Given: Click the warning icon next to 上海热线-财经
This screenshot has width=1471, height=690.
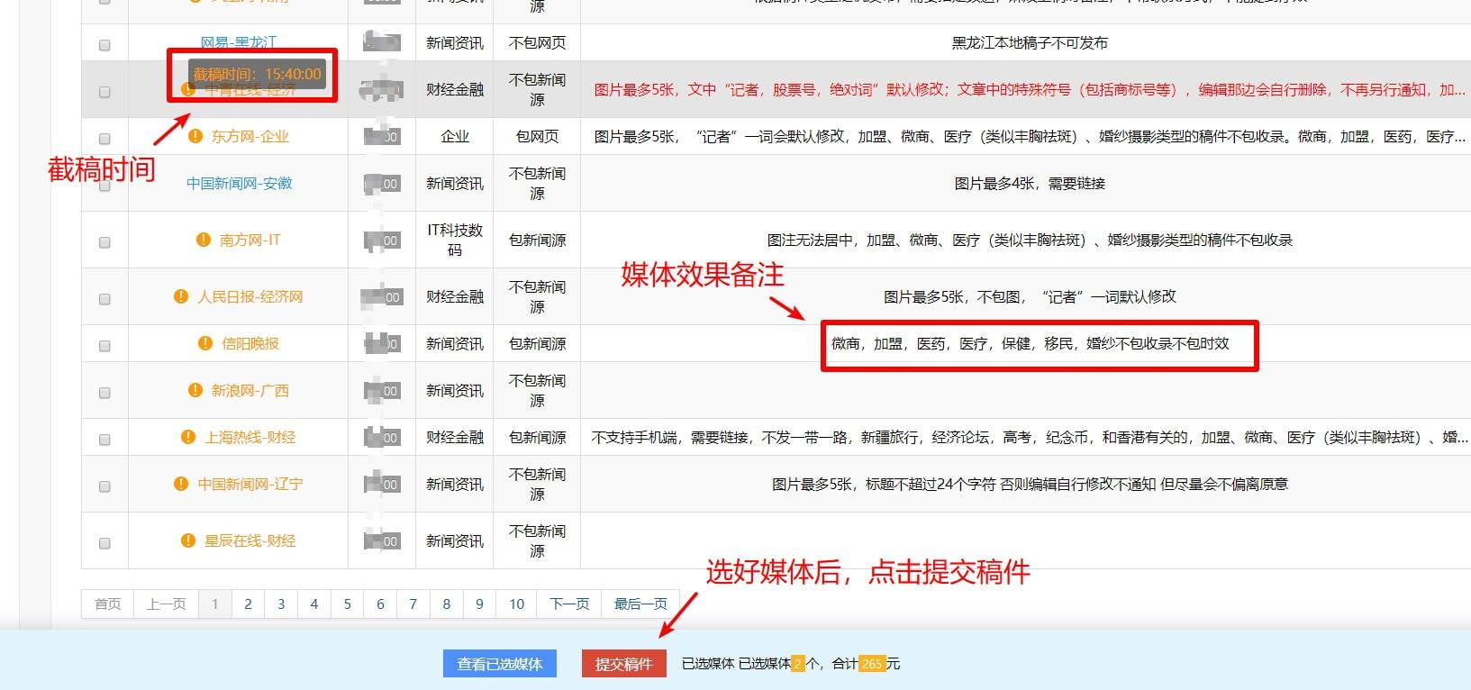Looking at the screenshot, I should pos(188,437).
